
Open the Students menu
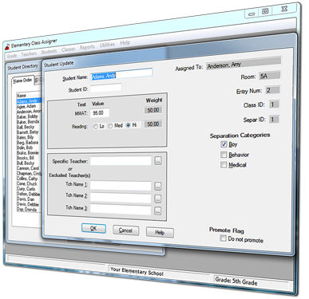(49, 51)
